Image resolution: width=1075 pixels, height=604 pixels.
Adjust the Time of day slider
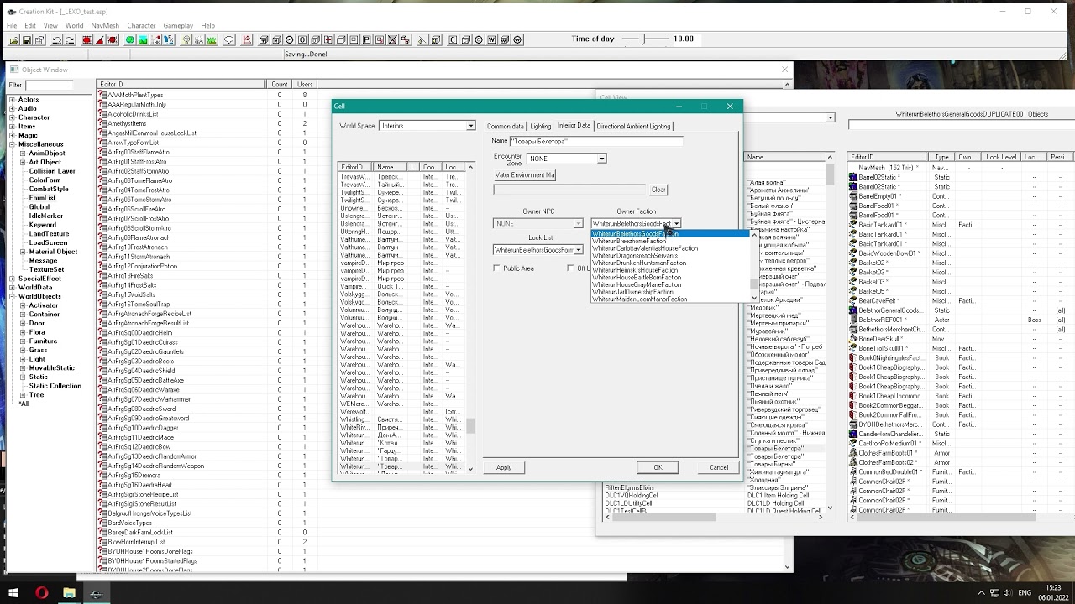click(x=645, y=39)
